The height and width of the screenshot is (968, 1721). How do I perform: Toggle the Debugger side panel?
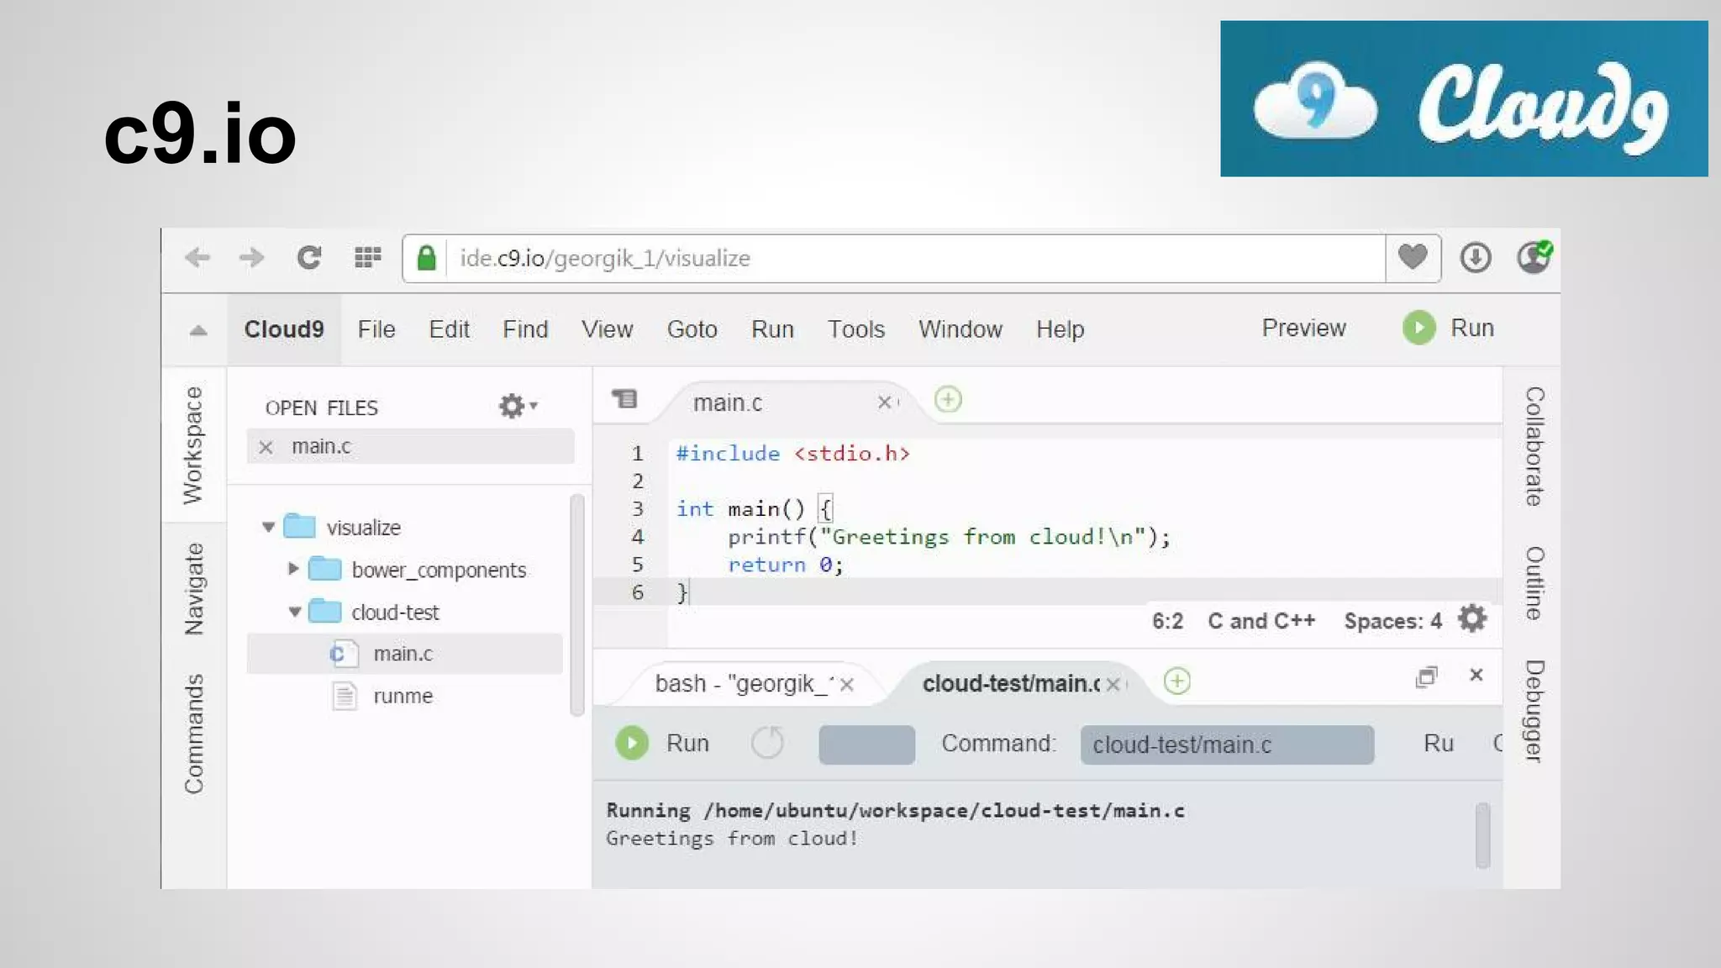(x=1534, y=711)
